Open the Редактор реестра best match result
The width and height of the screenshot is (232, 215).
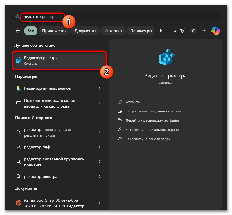point(59,60)
